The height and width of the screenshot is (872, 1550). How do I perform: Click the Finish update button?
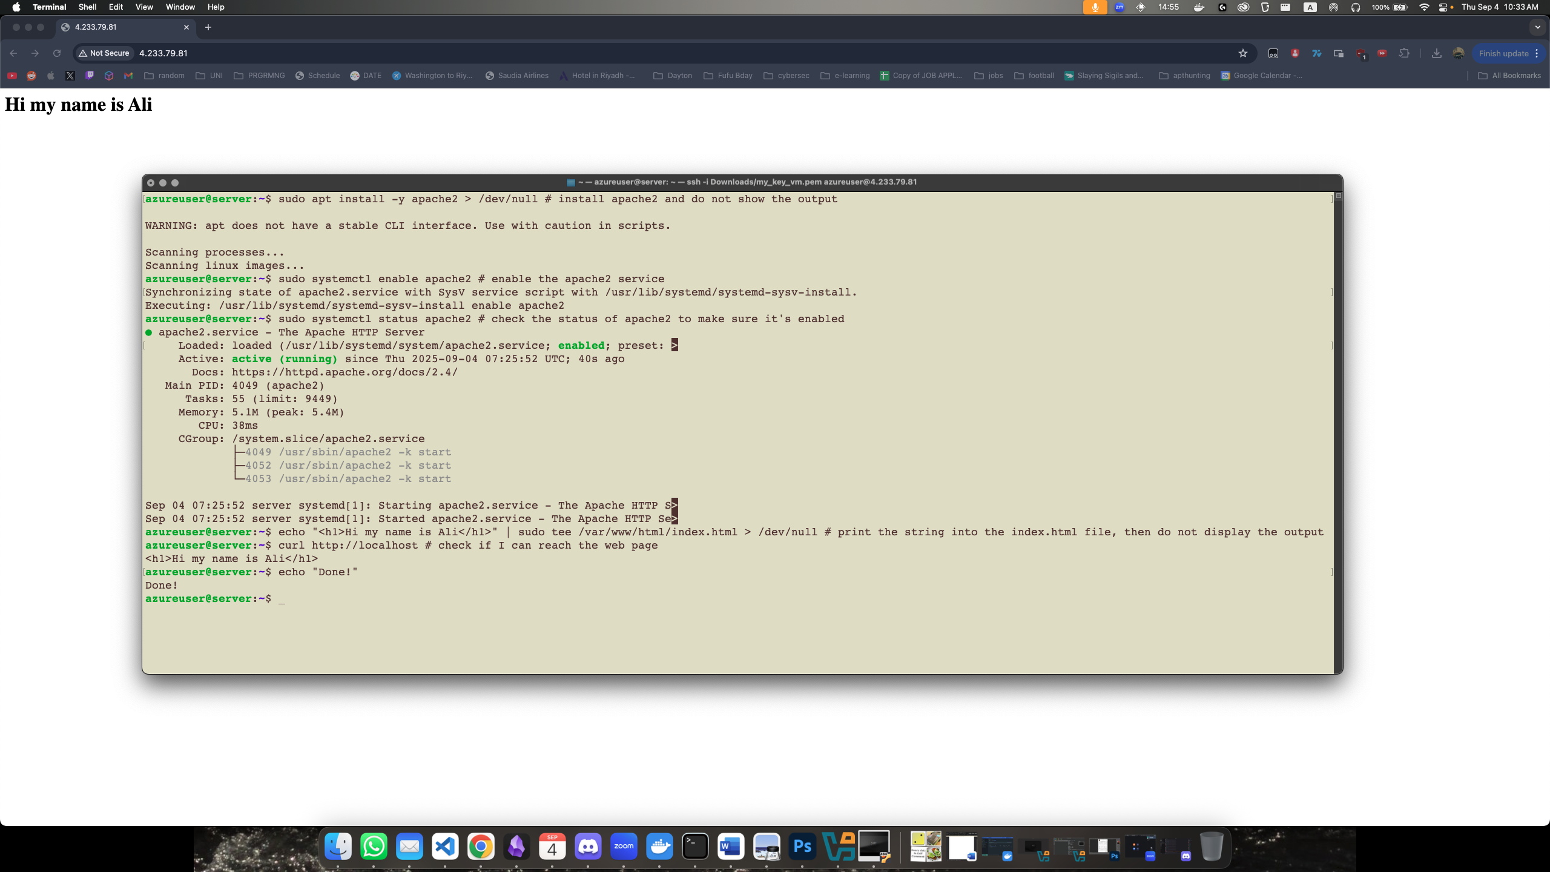coord(1504,53)
